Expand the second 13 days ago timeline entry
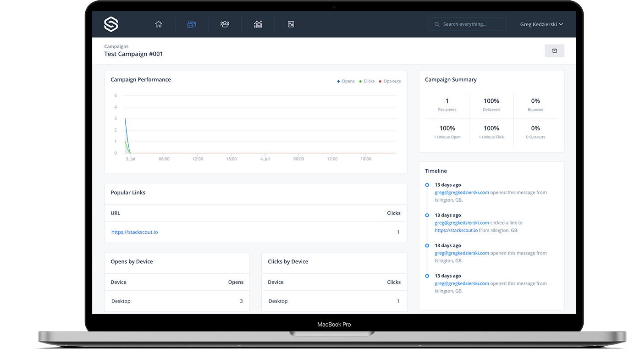Image resolution: width=640 pixels, height=354 pixels. click(x=427, y=215)
